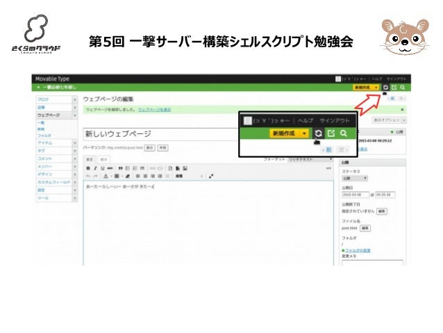The height and width of the screenshot is (333, 443).
Task: Open the text color picker
Action: click(106, 176)
